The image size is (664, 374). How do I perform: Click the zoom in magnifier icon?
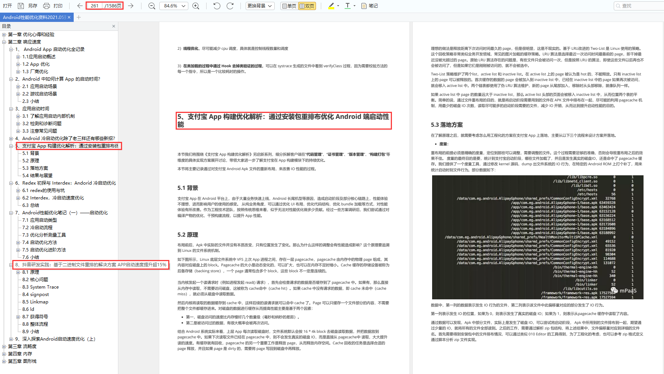[x=196, y=6]
